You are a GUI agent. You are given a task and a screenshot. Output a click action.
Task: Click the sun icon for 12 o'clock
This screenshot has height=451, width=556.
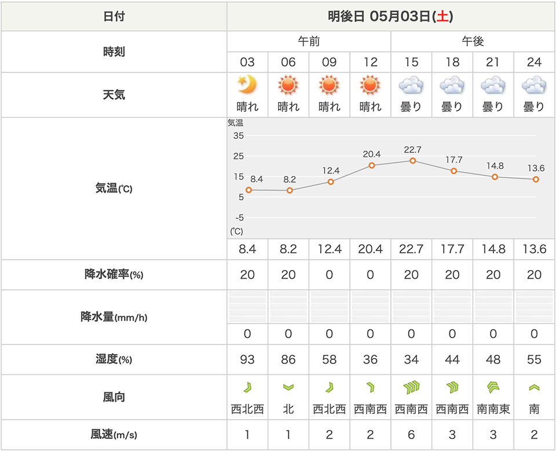pyautogui.click(x=370, y=85)
